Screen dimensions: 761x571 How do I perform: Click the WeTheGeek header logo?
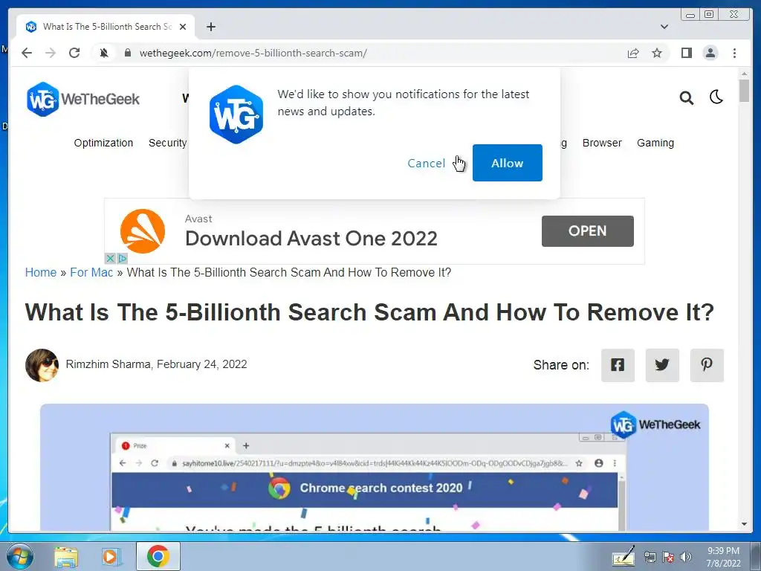coord(83,99)
